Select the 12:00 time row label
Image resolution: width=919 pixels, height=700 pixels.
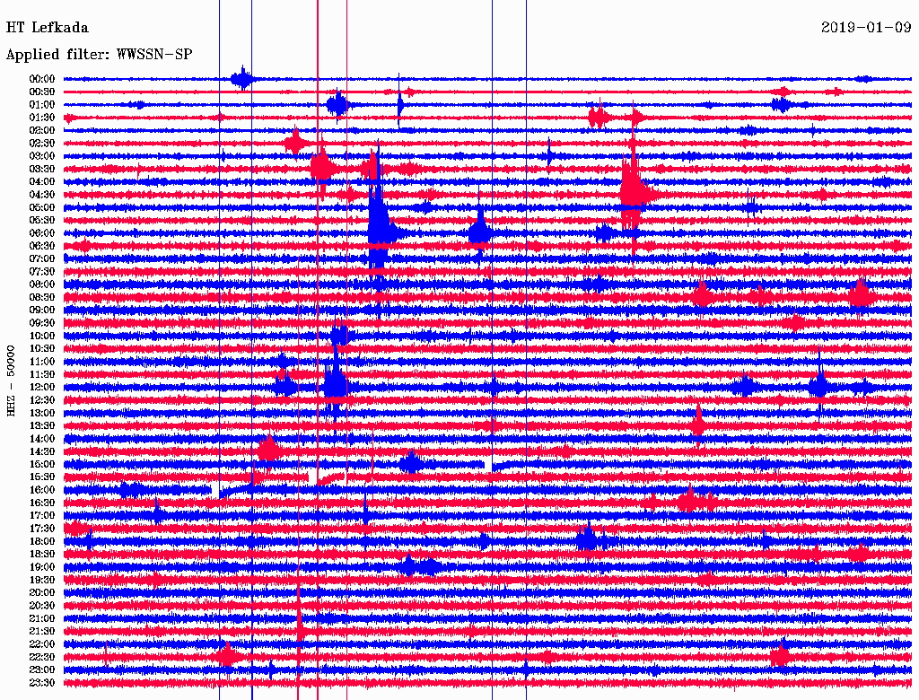coord(42,387)
